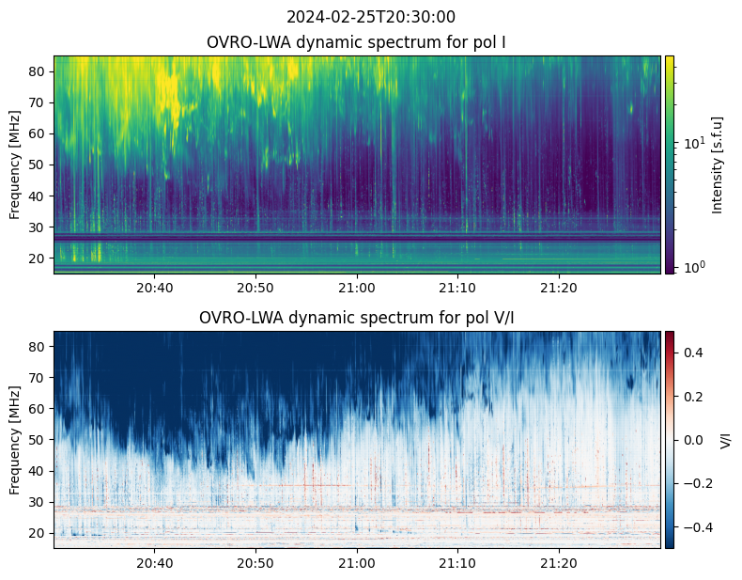Screen dimensions: 742x580
Task: Click the 20:40 time tick under the top plot
Action: click(x=154, y=287)
